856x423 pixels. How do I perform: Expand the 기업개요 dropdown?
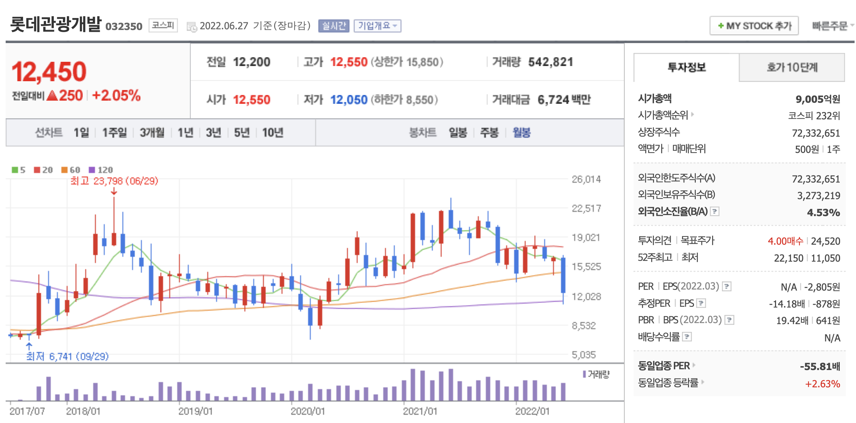click(377, 26)
